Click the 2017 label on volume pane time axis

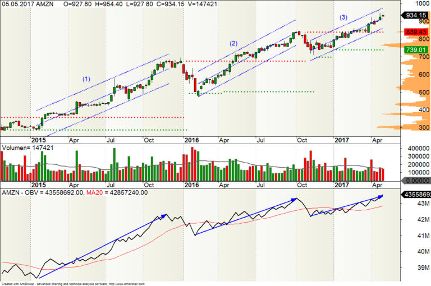click(x=342, y=185)
